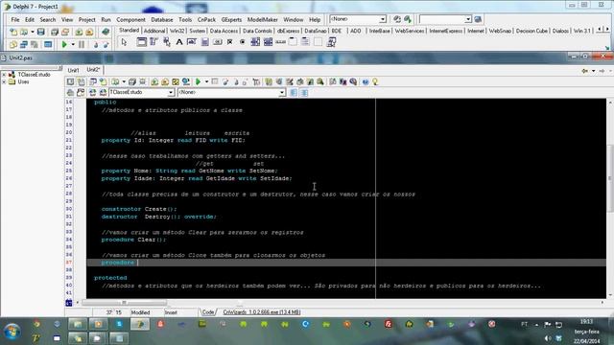Click the desktop save icon beside top None combo
This screenshot has height=345, width=614.
pos(397,19)
